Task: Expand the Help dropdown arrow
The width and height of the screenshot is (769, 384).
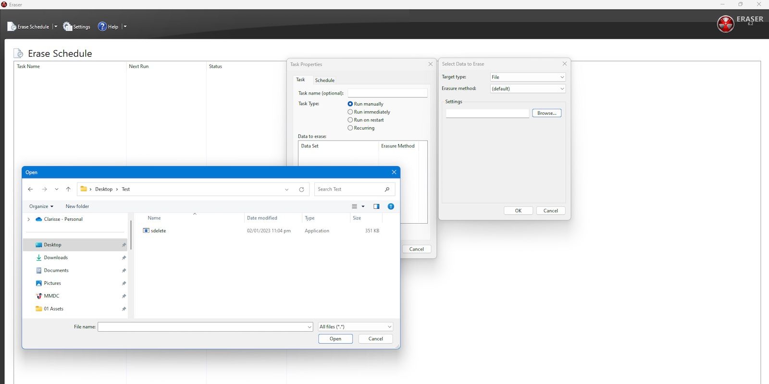Action: [x=125, y=27]
